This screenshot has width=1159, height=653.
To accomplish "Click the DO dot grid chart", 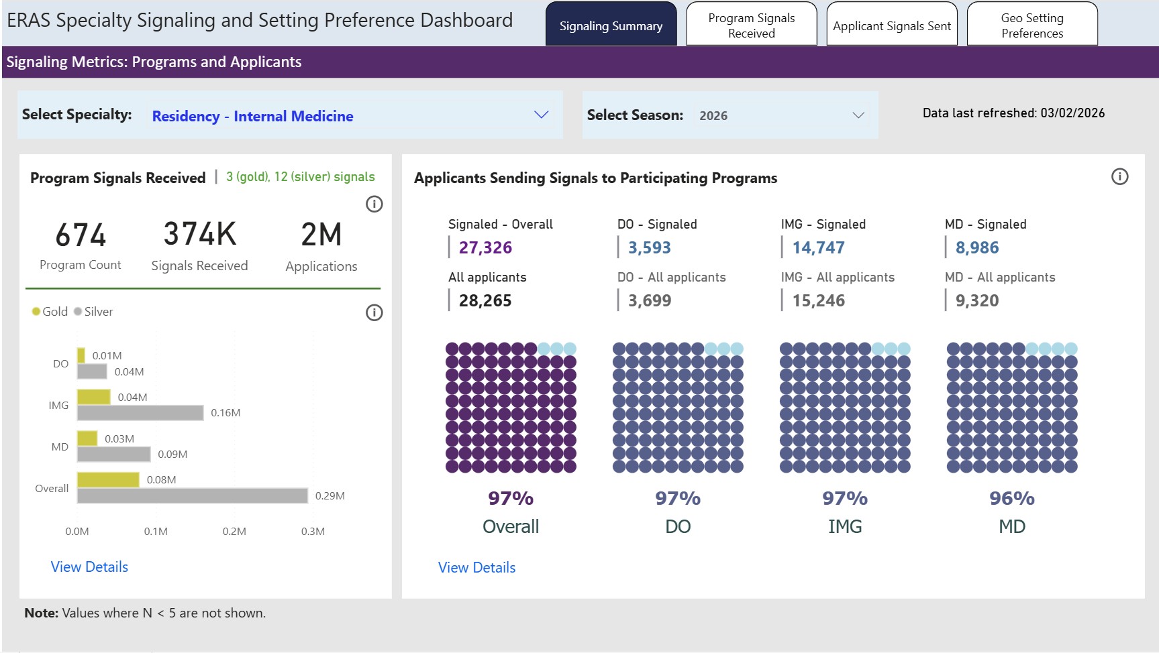I will (x=678, y=408).
